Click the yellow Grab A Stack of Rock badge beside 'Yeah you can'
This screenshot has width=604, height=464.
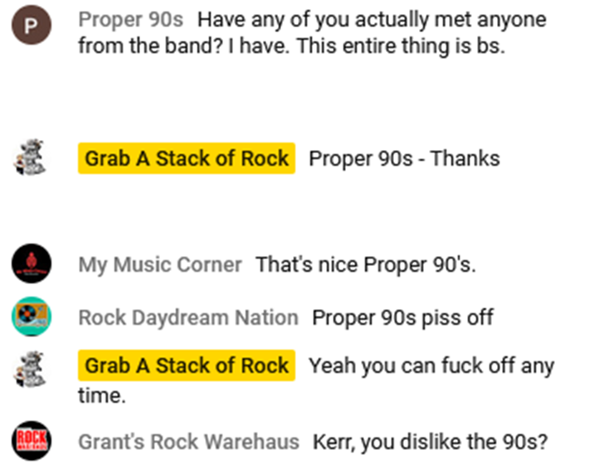[187, 365]
